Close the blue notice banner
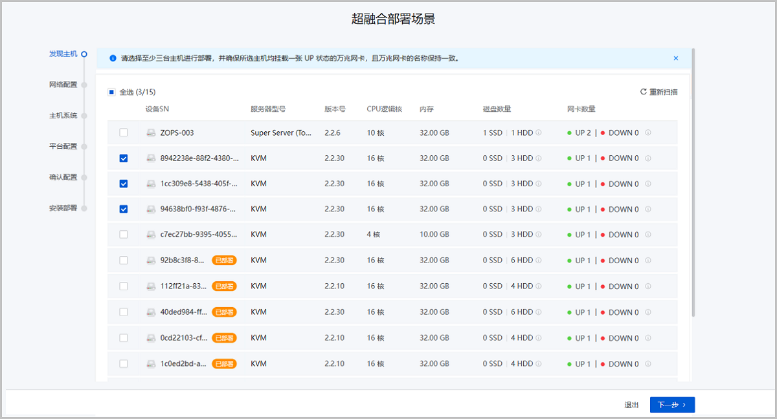The height and width of the screenshot is (419, 777). click(676, 58)
